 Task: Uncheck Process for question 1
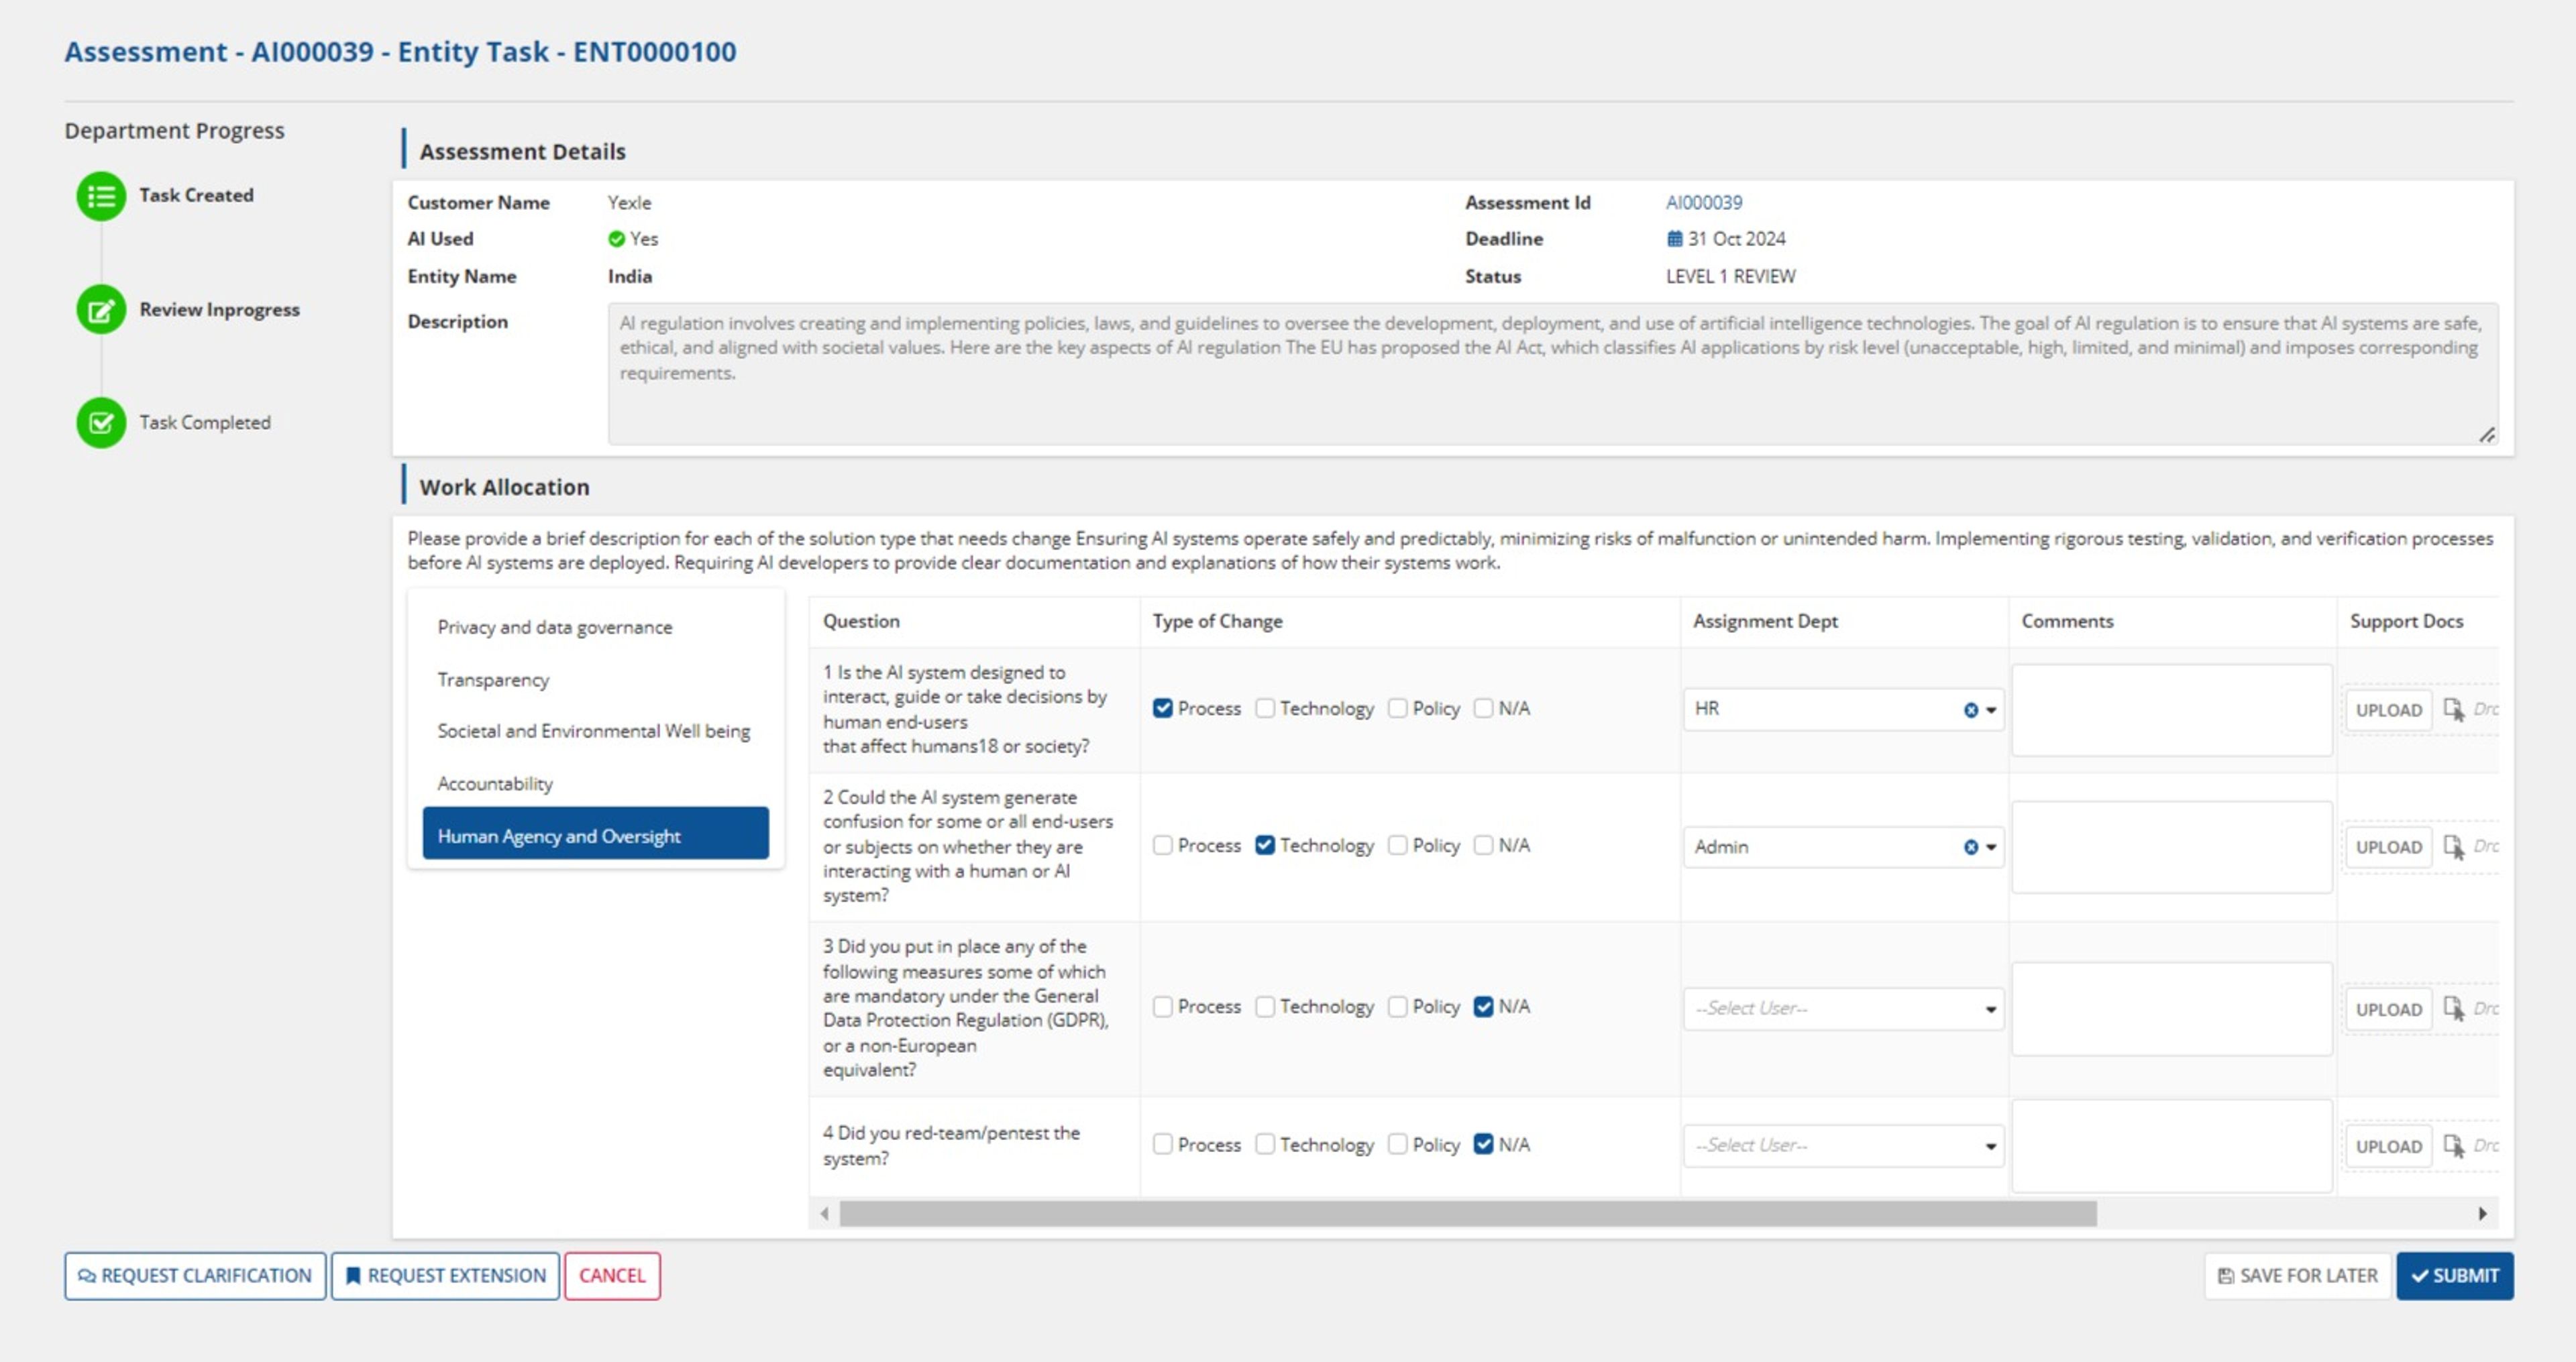point(1162,708)
